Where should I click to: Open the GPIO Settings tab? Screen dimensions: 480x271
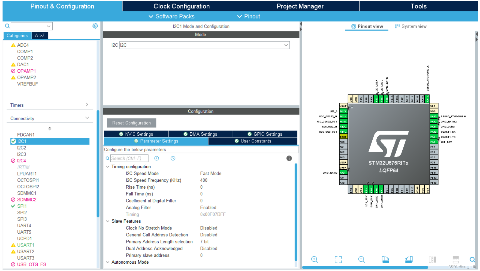(265, 134)
